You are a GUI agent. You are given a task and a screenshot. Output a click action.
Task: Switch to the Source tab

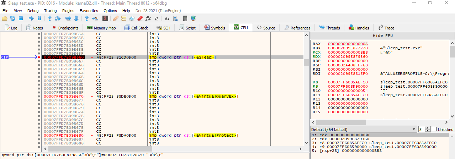pos(266,28)
